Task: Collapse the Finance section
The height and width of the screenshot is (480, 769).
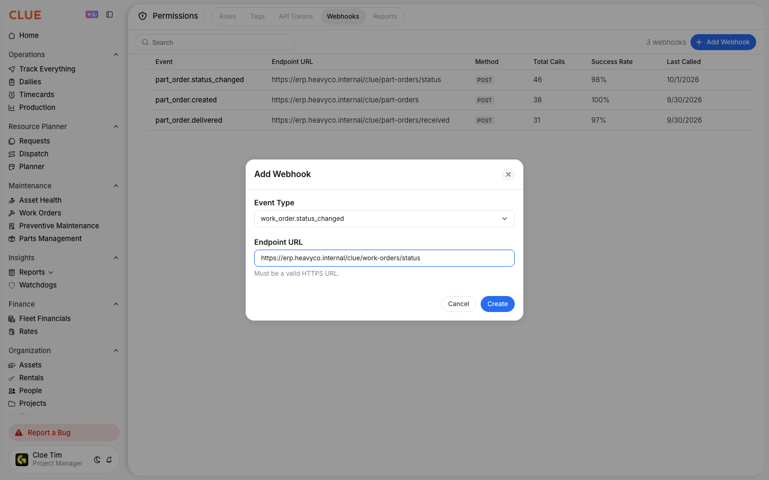Action: pos(116,304)
